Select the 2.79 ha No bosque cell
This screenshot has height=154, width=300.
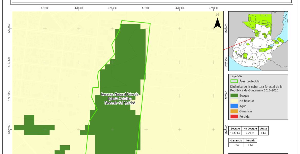pos(250,133)
